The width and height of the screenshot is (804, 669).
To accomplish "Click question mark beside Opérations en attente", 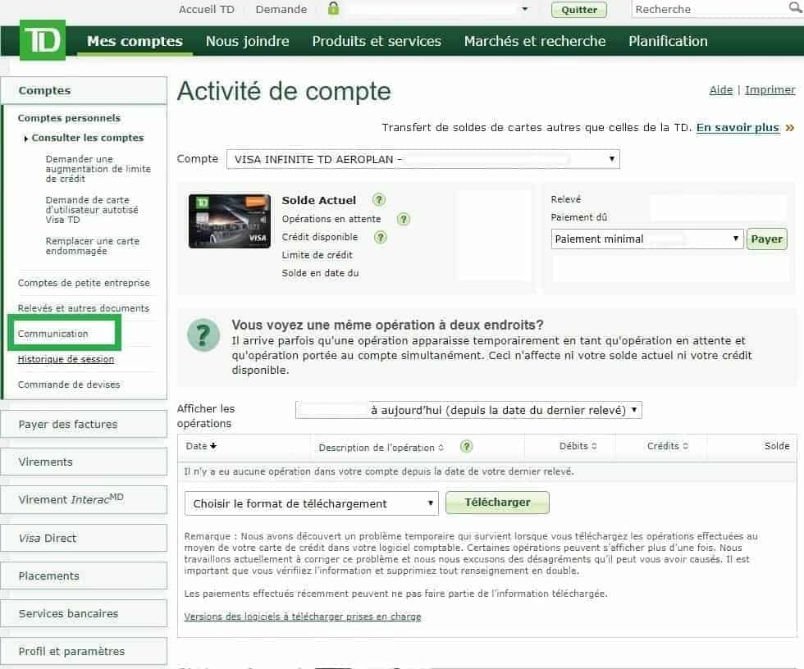I will (x=402, y=219).
